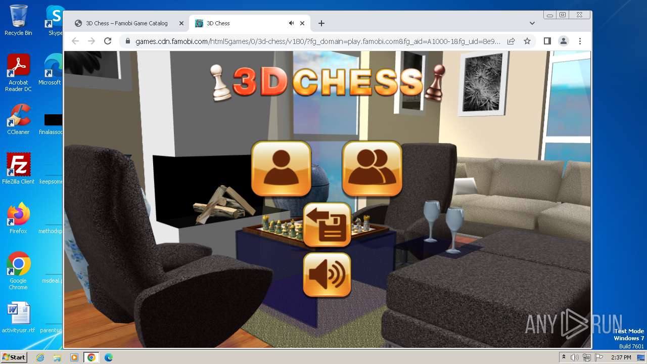
Task: Open network status tray icon
Action: point(587,357)
